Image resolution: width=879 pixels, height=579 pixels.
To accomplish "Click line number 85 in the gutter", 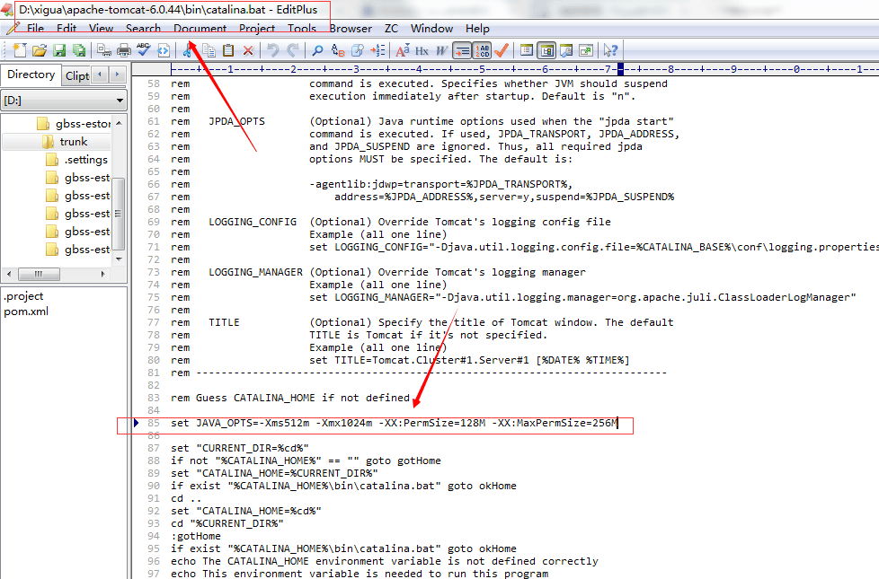I will 153,424.
